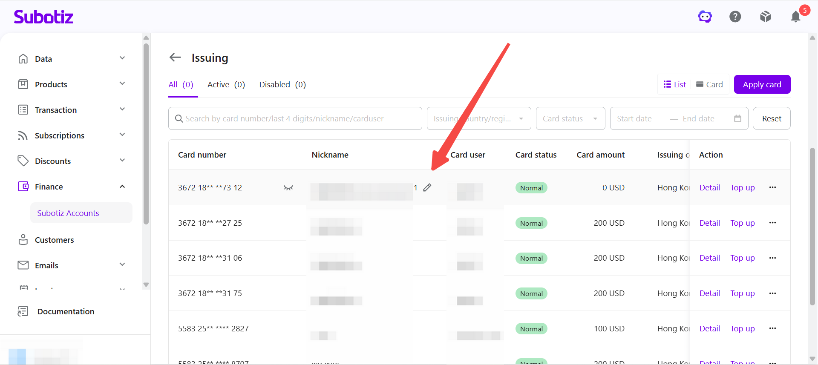Open the Issuing country/region dropdown
The width and height of the screenshot is (818, 365).
(x=479, y=118)
